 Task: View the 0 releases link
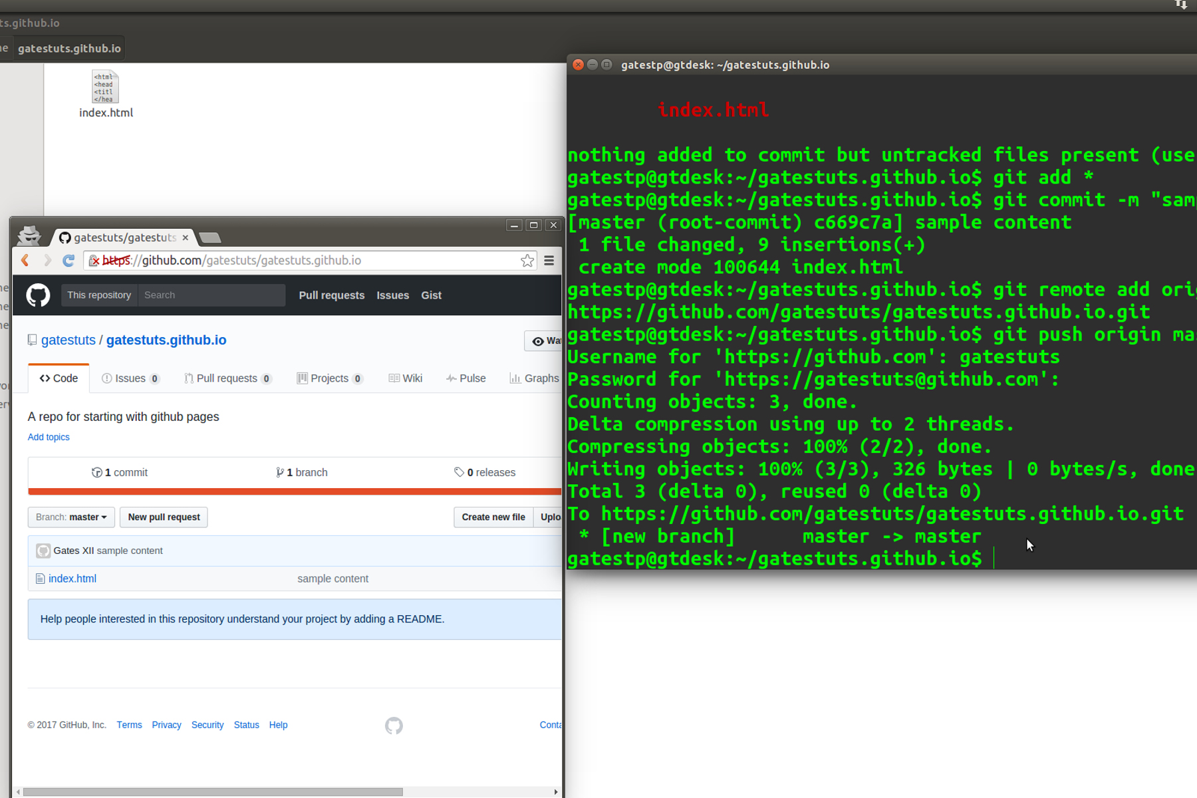[485, 472]
